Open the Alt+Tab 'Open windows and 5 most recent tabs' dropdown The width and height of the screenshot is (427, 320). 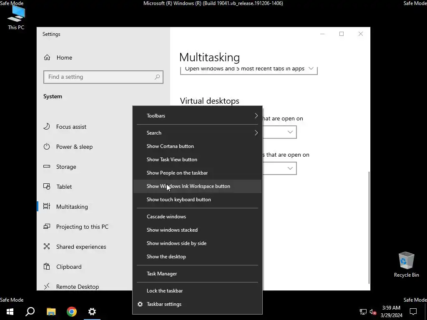coord(249,70)
